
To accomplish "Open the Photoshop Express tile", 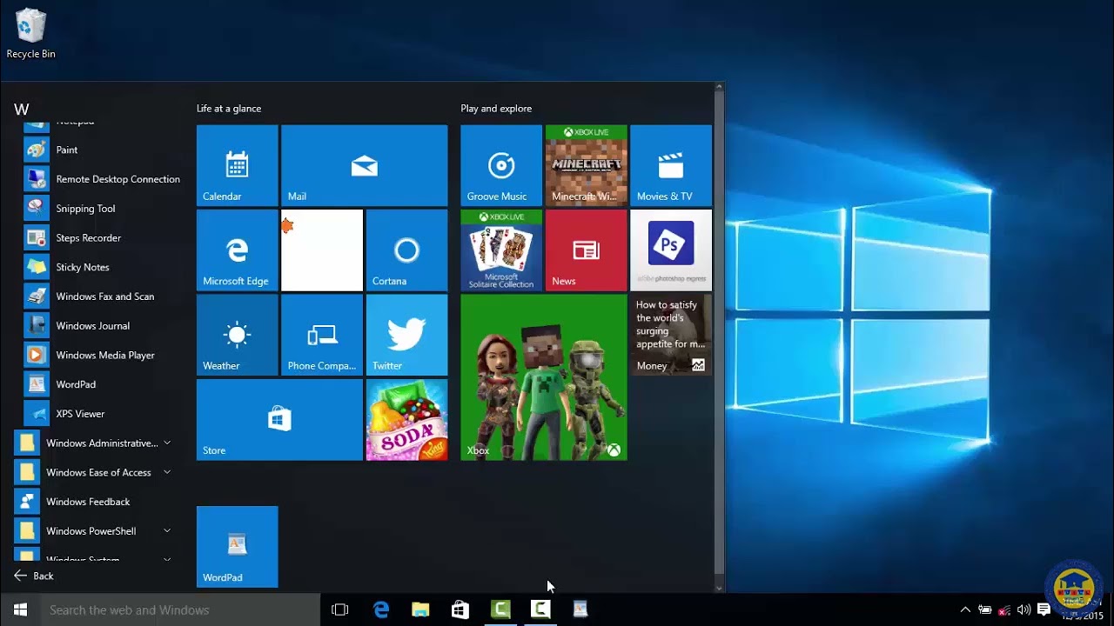I will (671, 250).
